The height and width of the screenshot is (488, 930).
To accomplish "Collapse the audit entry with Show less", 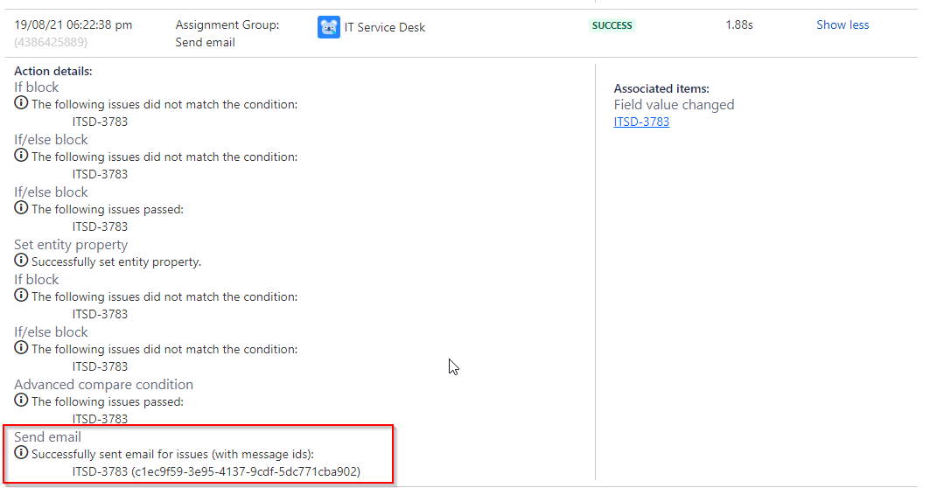I will click(843, 24).
